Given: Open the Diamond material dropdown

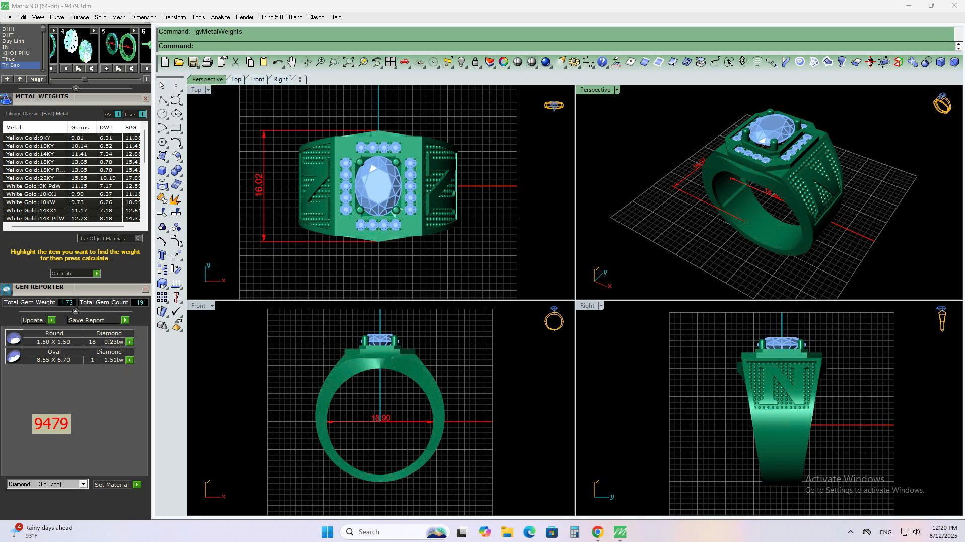Looking at the screenshot, I should pos(83,484).
